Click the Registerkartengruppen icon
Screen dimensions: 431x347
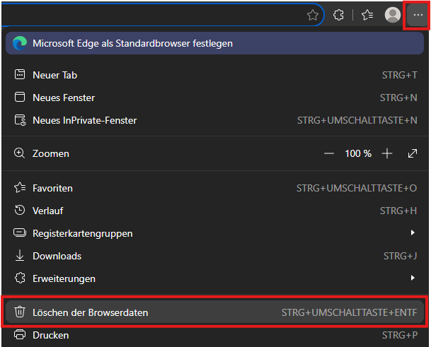(20, 233)
